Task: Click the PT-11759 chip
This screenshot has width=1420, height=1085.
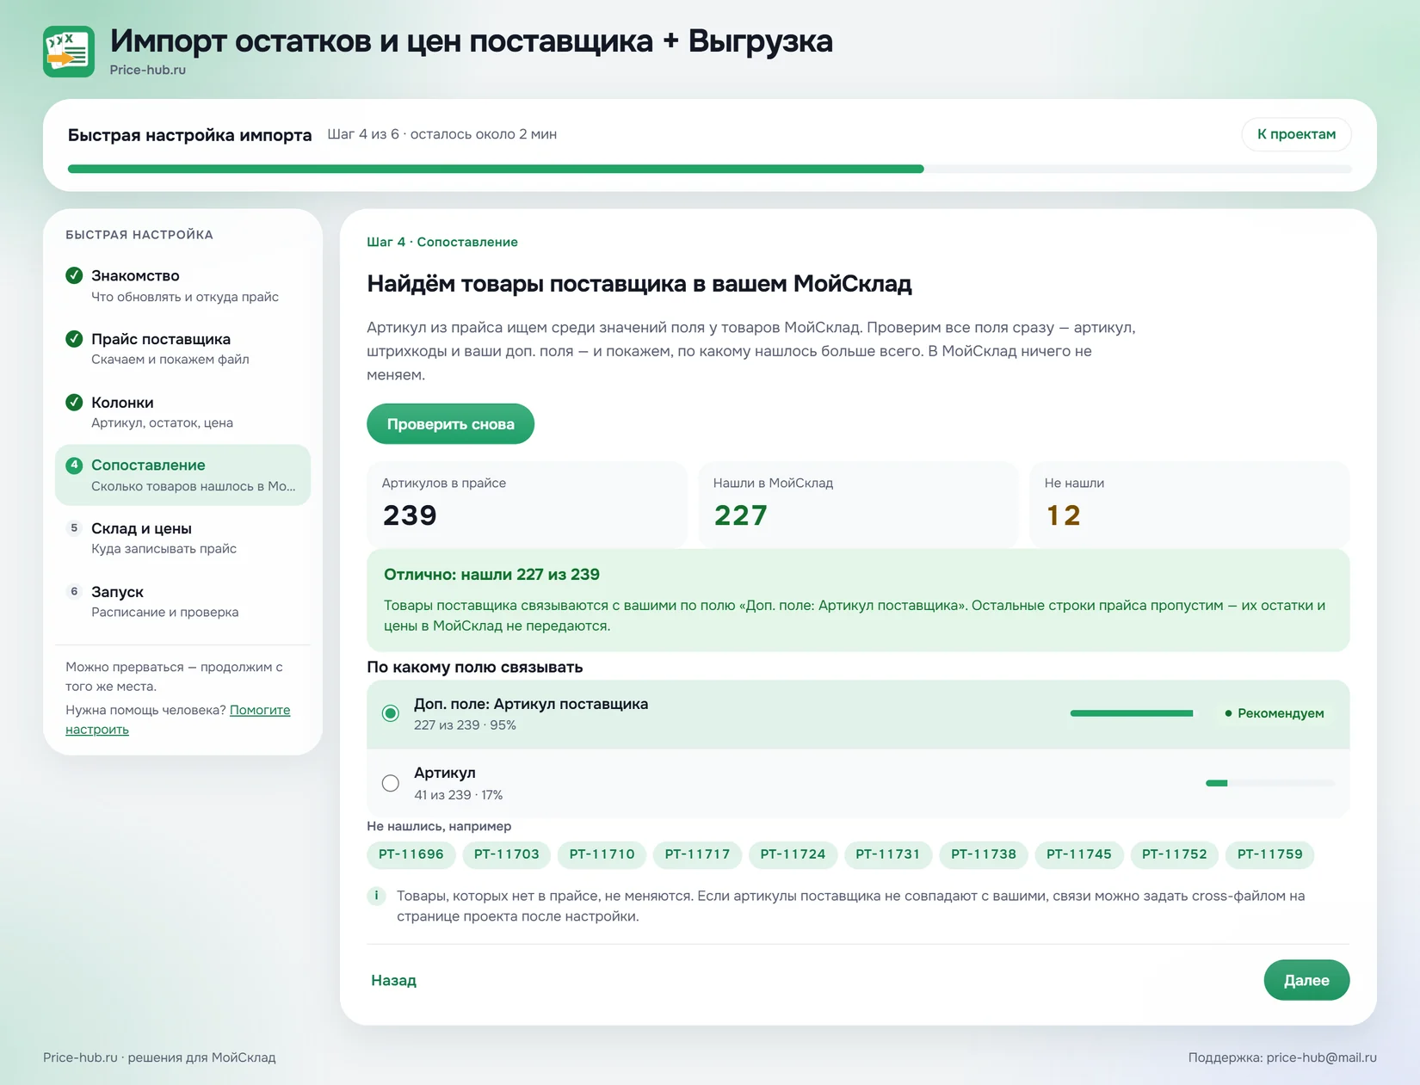Action: coord(1270,854)
